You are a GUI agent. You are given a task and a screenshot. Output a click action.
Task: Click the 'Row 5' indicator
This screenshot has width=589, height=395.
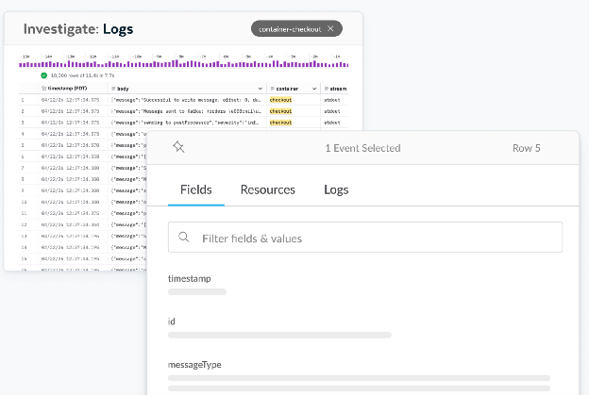[x=527, y=148]
